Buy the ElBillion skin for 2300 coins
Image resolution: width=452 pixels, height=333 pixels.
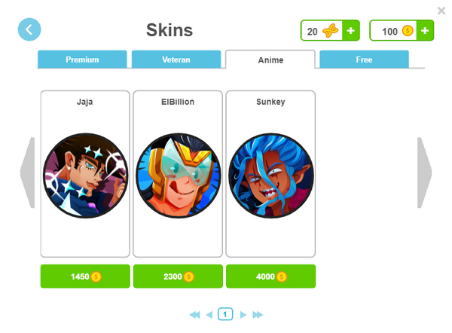(178, 276)
